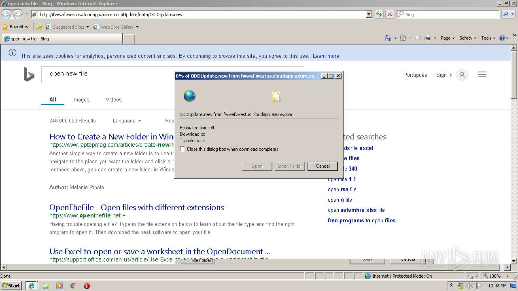Click the Windows Start button
Viewport: 518px width, 291px height.
tap(11, 286)
